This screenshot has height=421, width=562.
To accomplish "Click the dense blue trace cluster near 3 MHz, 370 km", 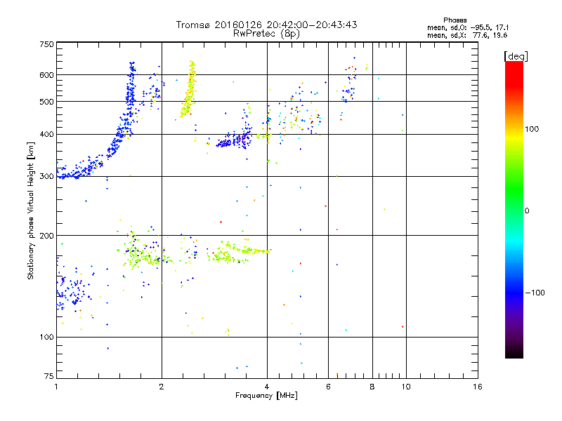I will pyautogui.click(x=233, y=140).
